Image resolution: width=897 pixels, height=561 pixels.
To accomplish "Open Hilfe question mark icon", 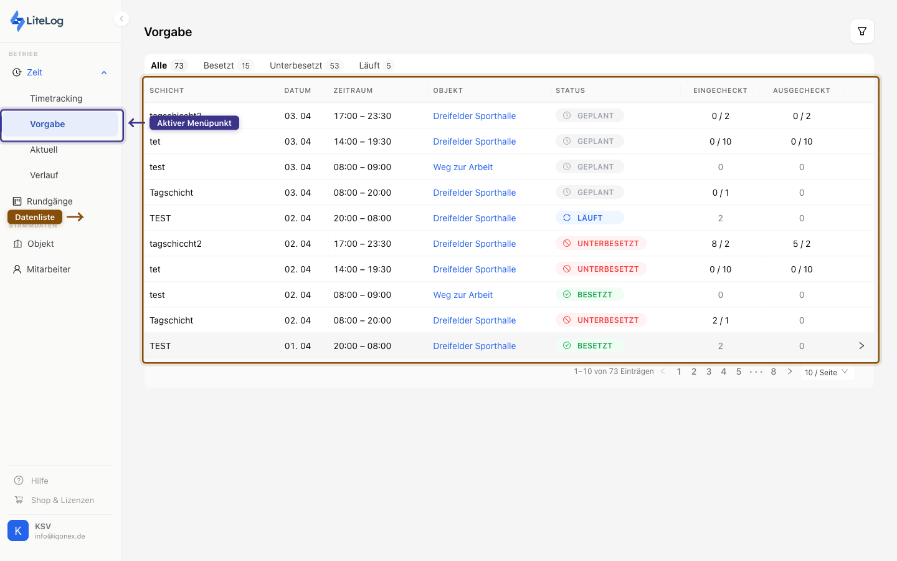I will coord(19,481).
